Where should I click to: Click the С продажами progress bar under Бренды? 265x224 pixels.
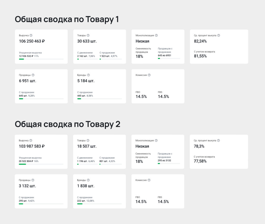coord(99,99)
